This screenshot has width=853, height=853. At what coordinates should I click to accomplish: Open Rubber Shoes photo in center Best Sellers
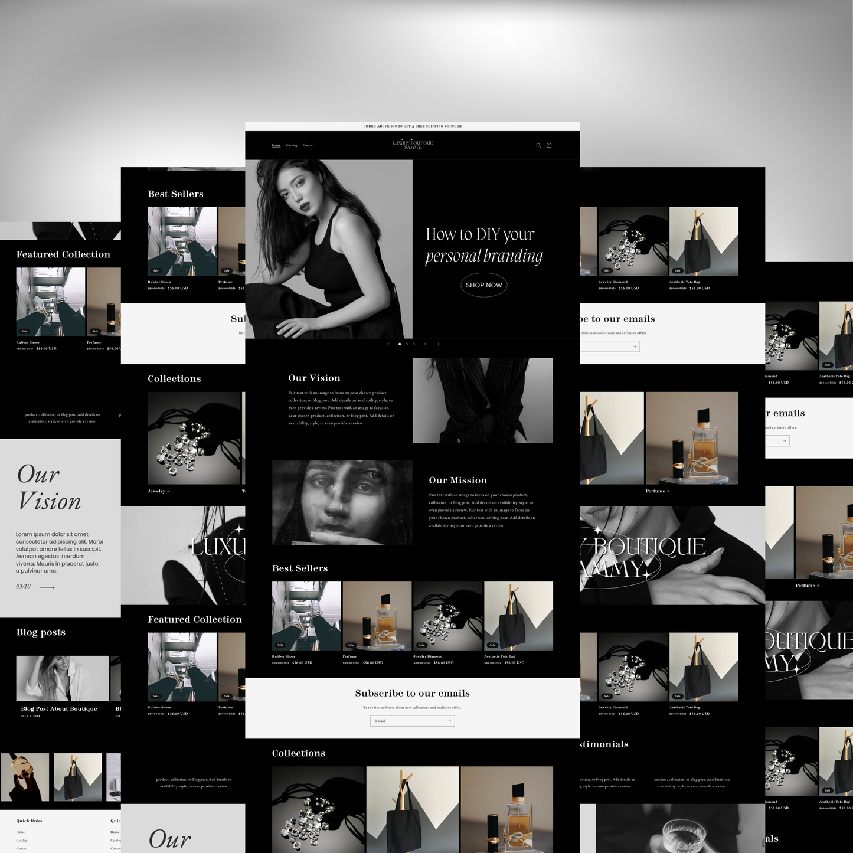coord(306,616)
